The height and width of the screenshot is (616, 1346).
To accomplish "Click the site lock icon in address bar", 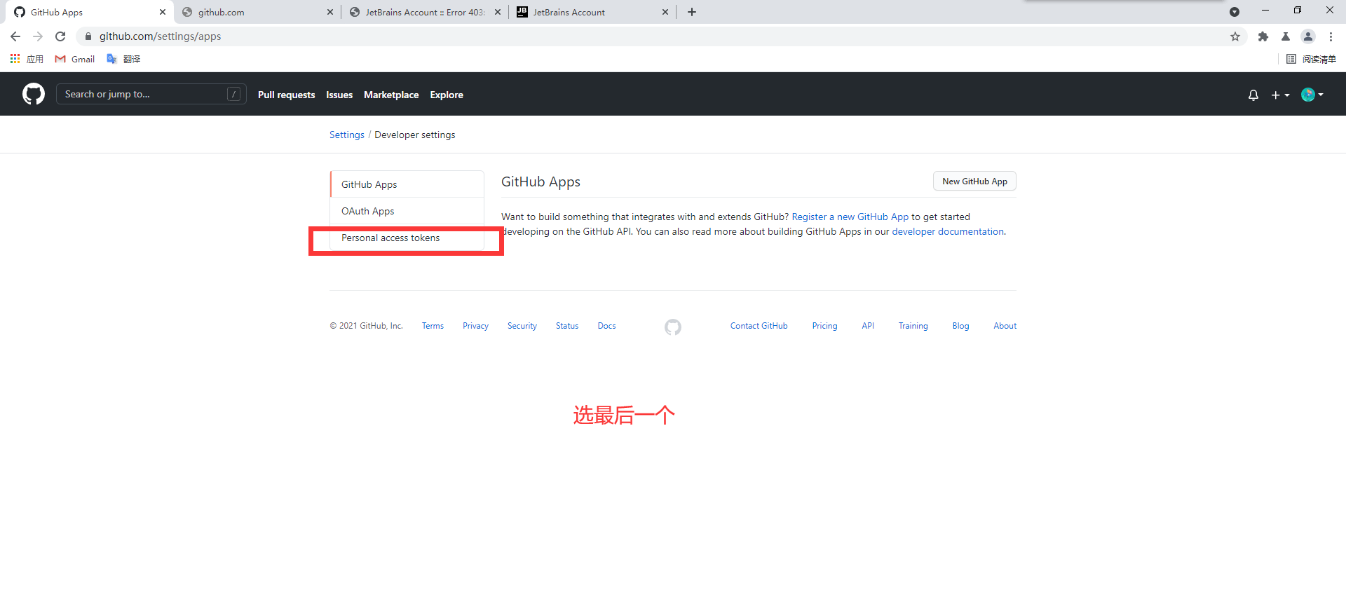I will pos(88,36).
